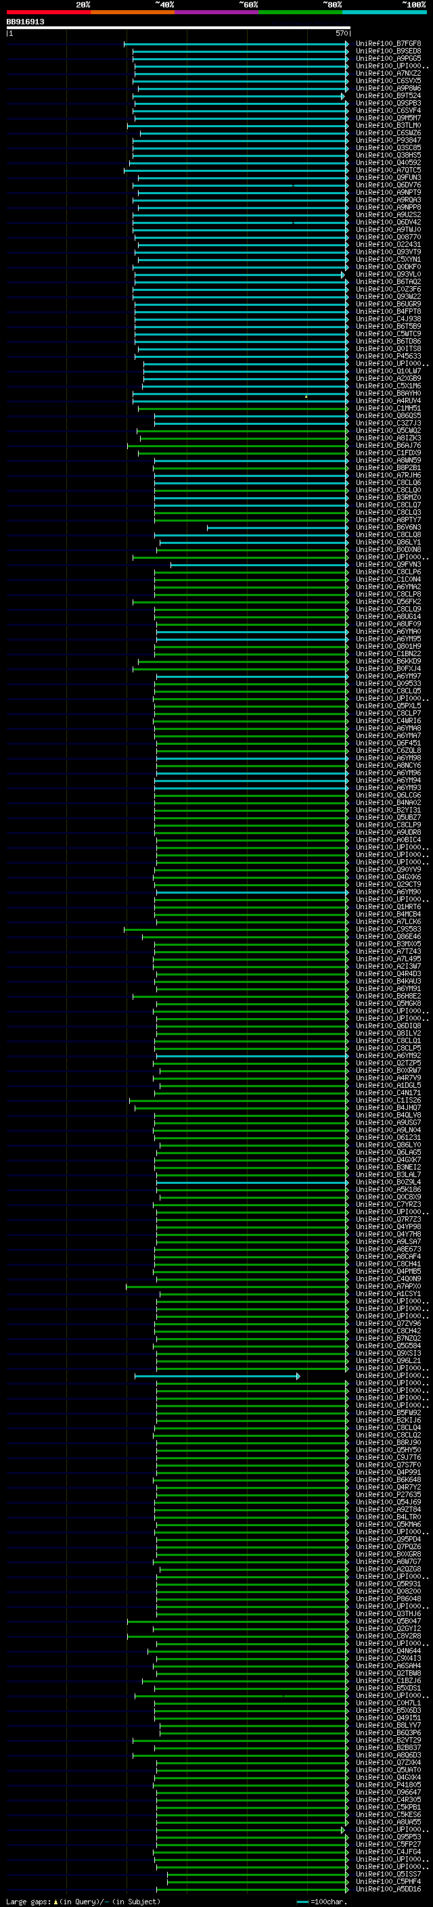
Task: Click hit label UniRef100_A6SAH4
Action: 388,1665
